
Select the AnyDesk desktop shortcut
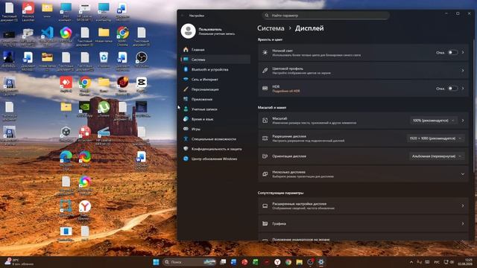(66, 85)
